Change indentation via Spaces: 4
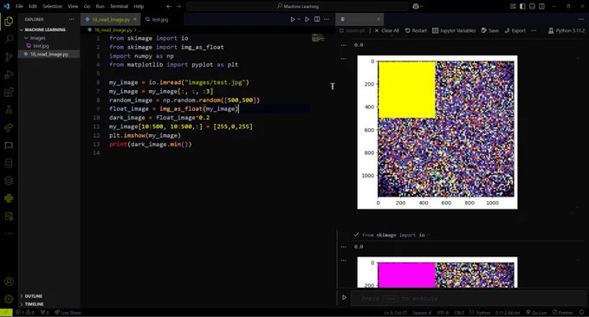 click(x=422, y=313)
